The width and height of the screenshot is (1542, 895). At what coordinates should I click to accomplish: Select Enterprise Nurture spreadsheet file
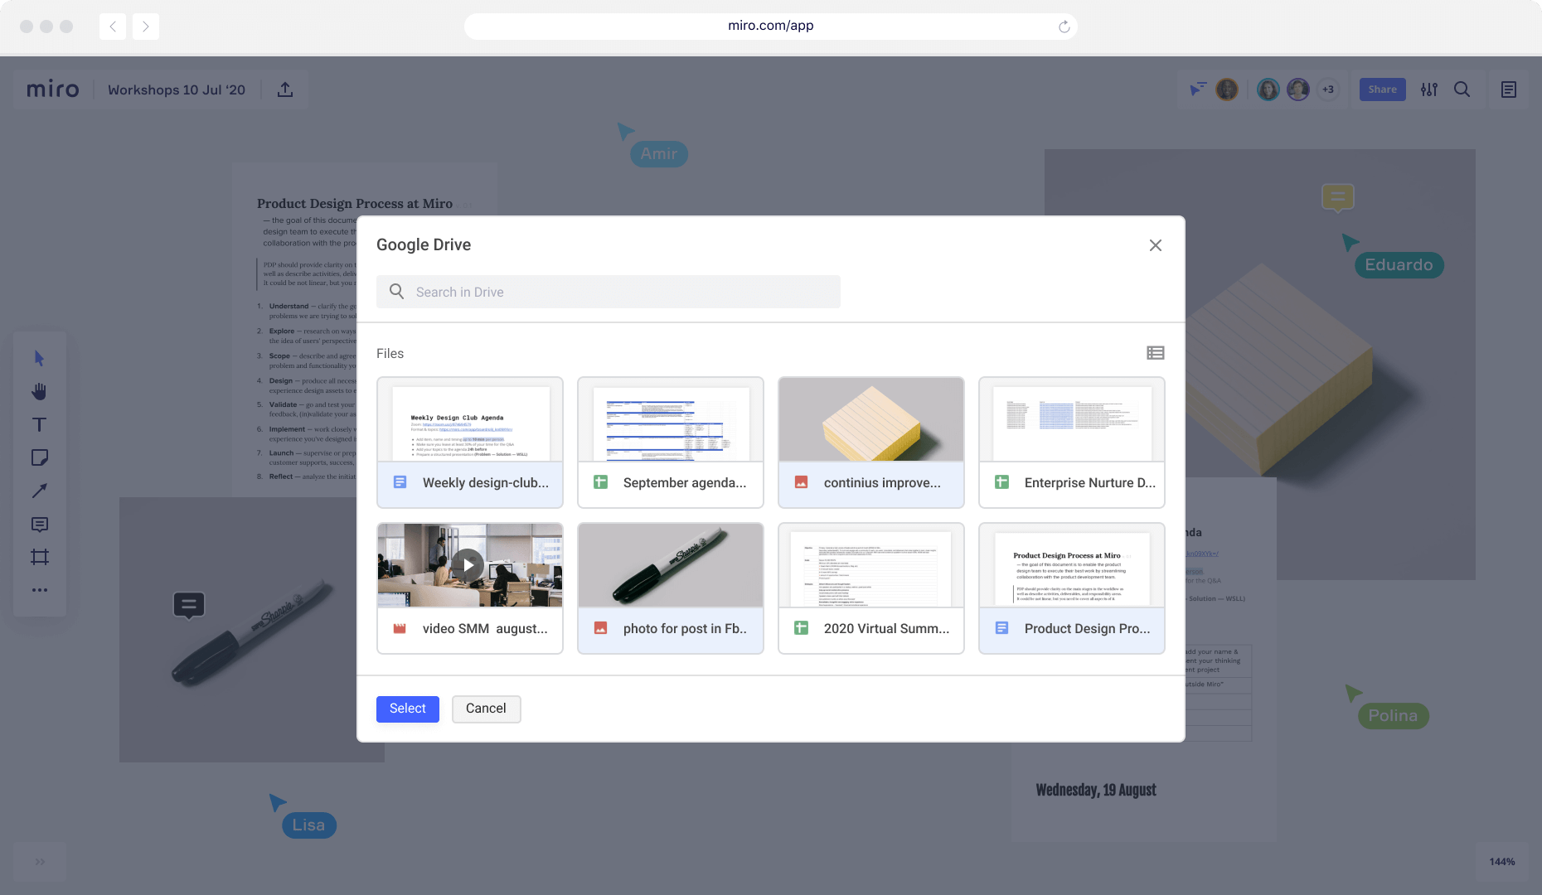pos(1072,443)
